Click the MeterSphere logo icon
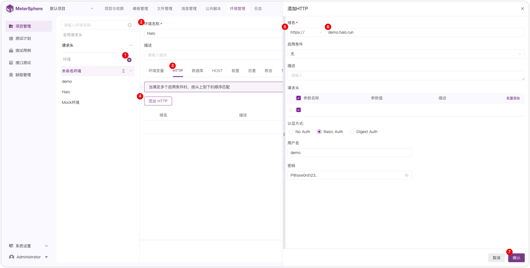 coord(10,9)
